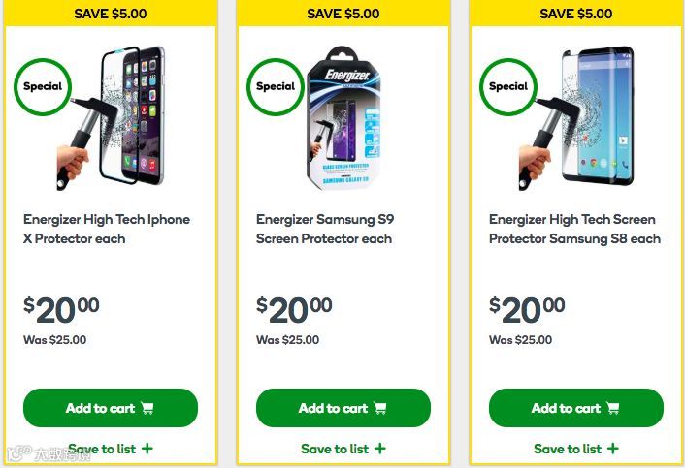Screen dimensions: 685x468
Task: Click the Special badge on the Samsung S9 product
Action: 276,87
